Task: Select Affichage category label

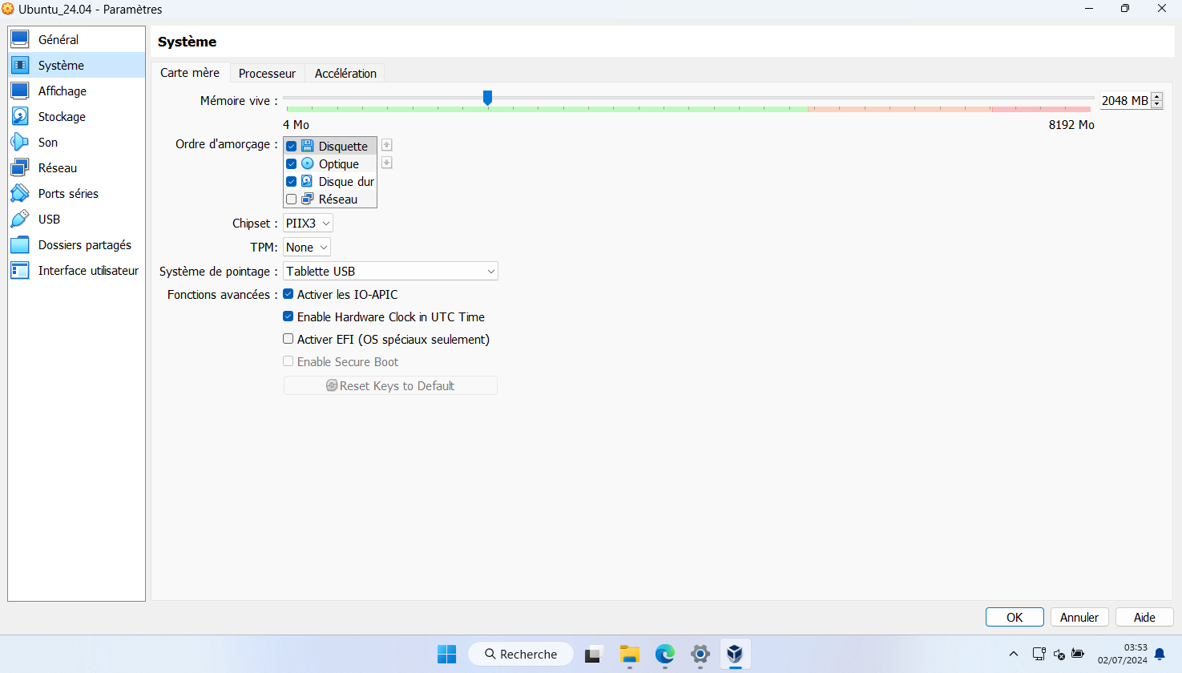Action: click(63, 91)
